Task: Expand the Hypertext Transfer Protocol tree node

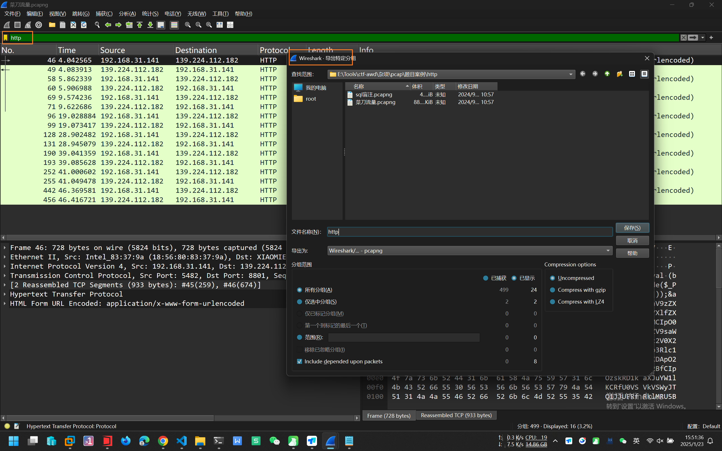Action: coord(5,294)
